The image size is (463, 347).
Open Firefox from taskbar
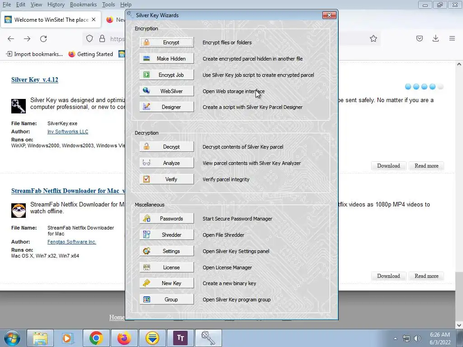point(124,338)
